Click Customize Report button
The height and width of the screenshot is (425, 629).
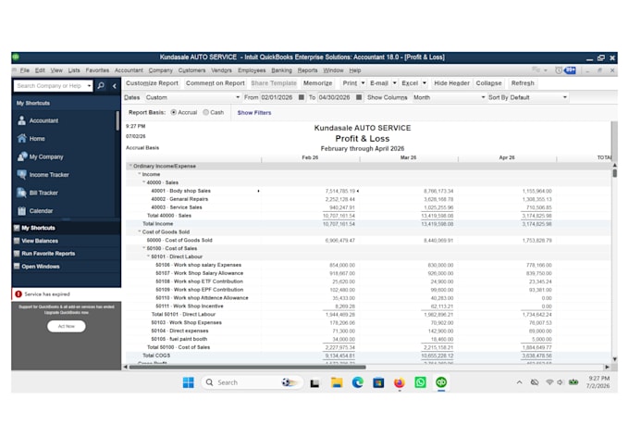coord(152,83)
